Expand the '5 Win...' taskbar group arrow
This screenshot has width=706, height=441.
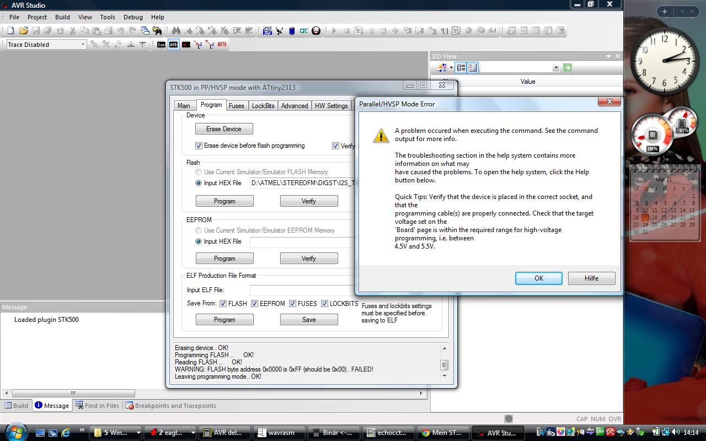(138, 433)
